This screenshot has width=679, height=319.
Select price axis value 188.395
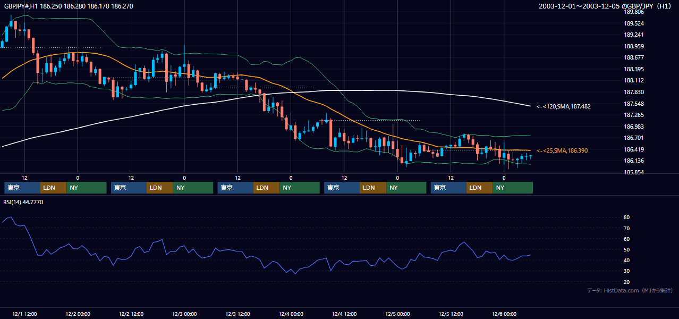(633, 69)
